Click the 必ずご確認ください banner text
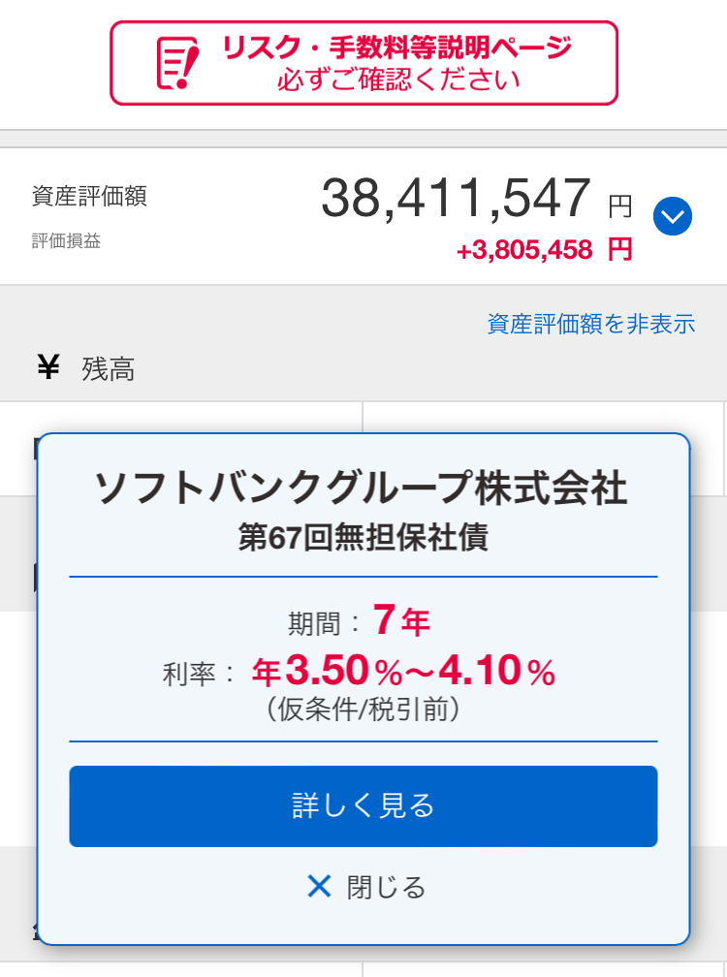The width and height of the screenshot is (727, 977). point(397,79)
